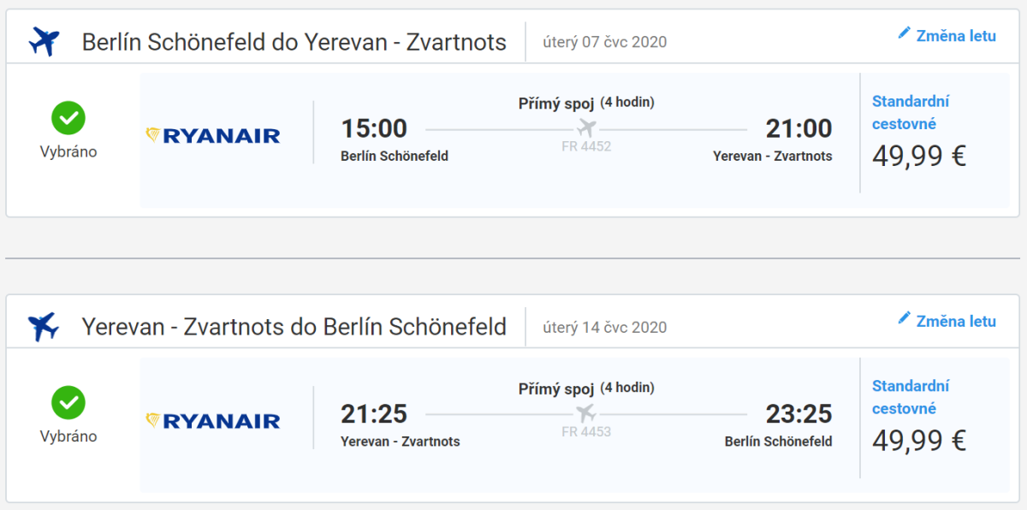Open Změna letu for the Berlin to Yerevan flight

(x=955, y=36)
